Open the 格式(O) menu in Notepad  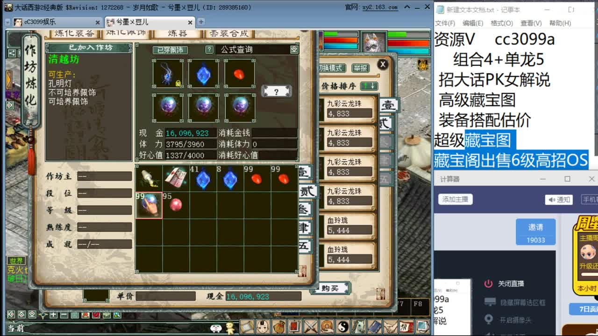pos(502,23)
